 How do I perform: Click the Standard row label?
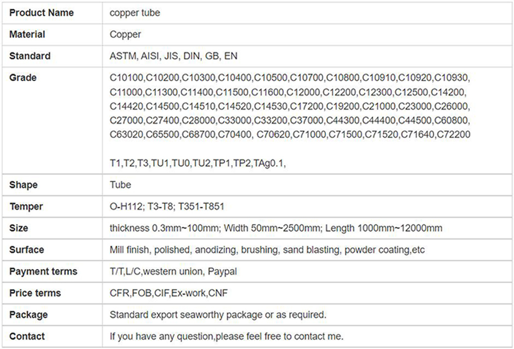coord(30,56)
